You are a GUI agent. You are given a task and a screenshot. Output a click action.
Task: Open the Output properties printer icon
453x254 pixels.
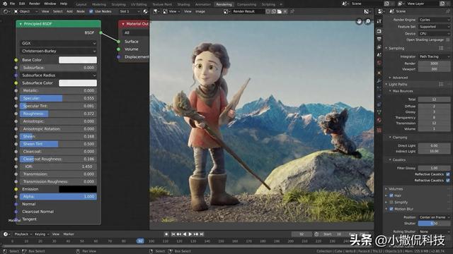coord(379,39)
